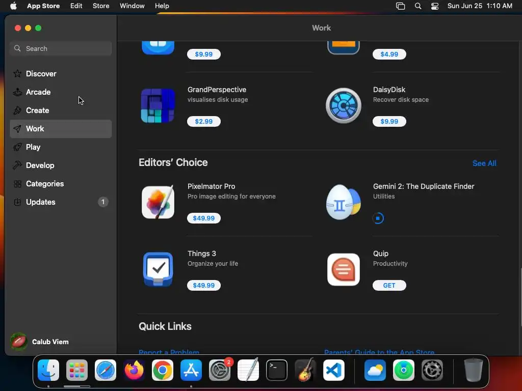
Task: Open Google Chrome from the Dock
Action: [163, 370]
